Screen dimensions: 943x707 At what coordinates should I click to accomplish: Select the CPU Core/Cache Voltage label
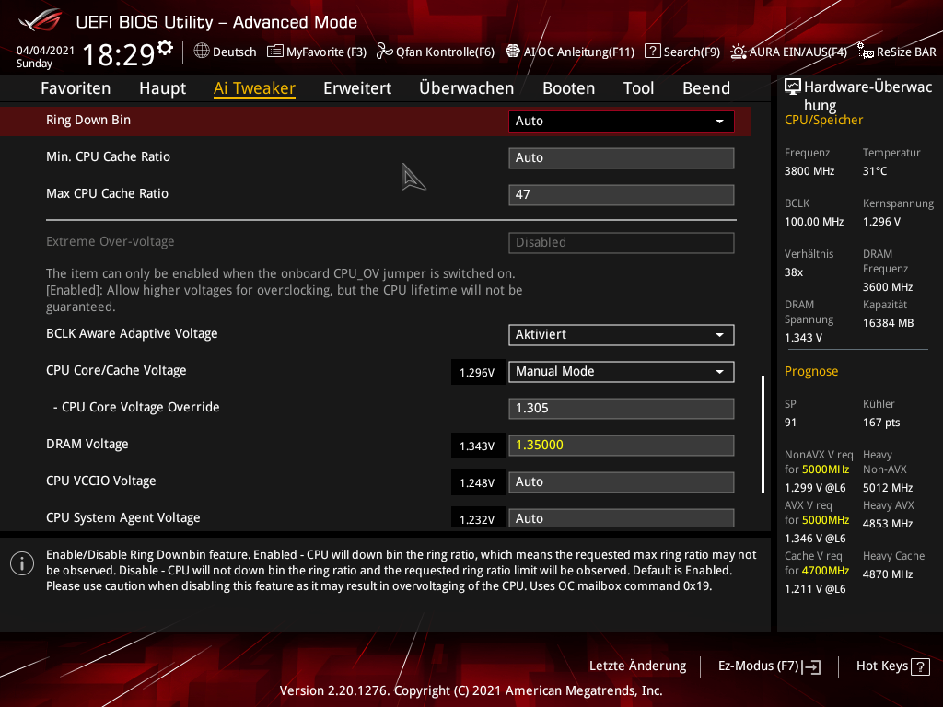click(x=116, y=370)
